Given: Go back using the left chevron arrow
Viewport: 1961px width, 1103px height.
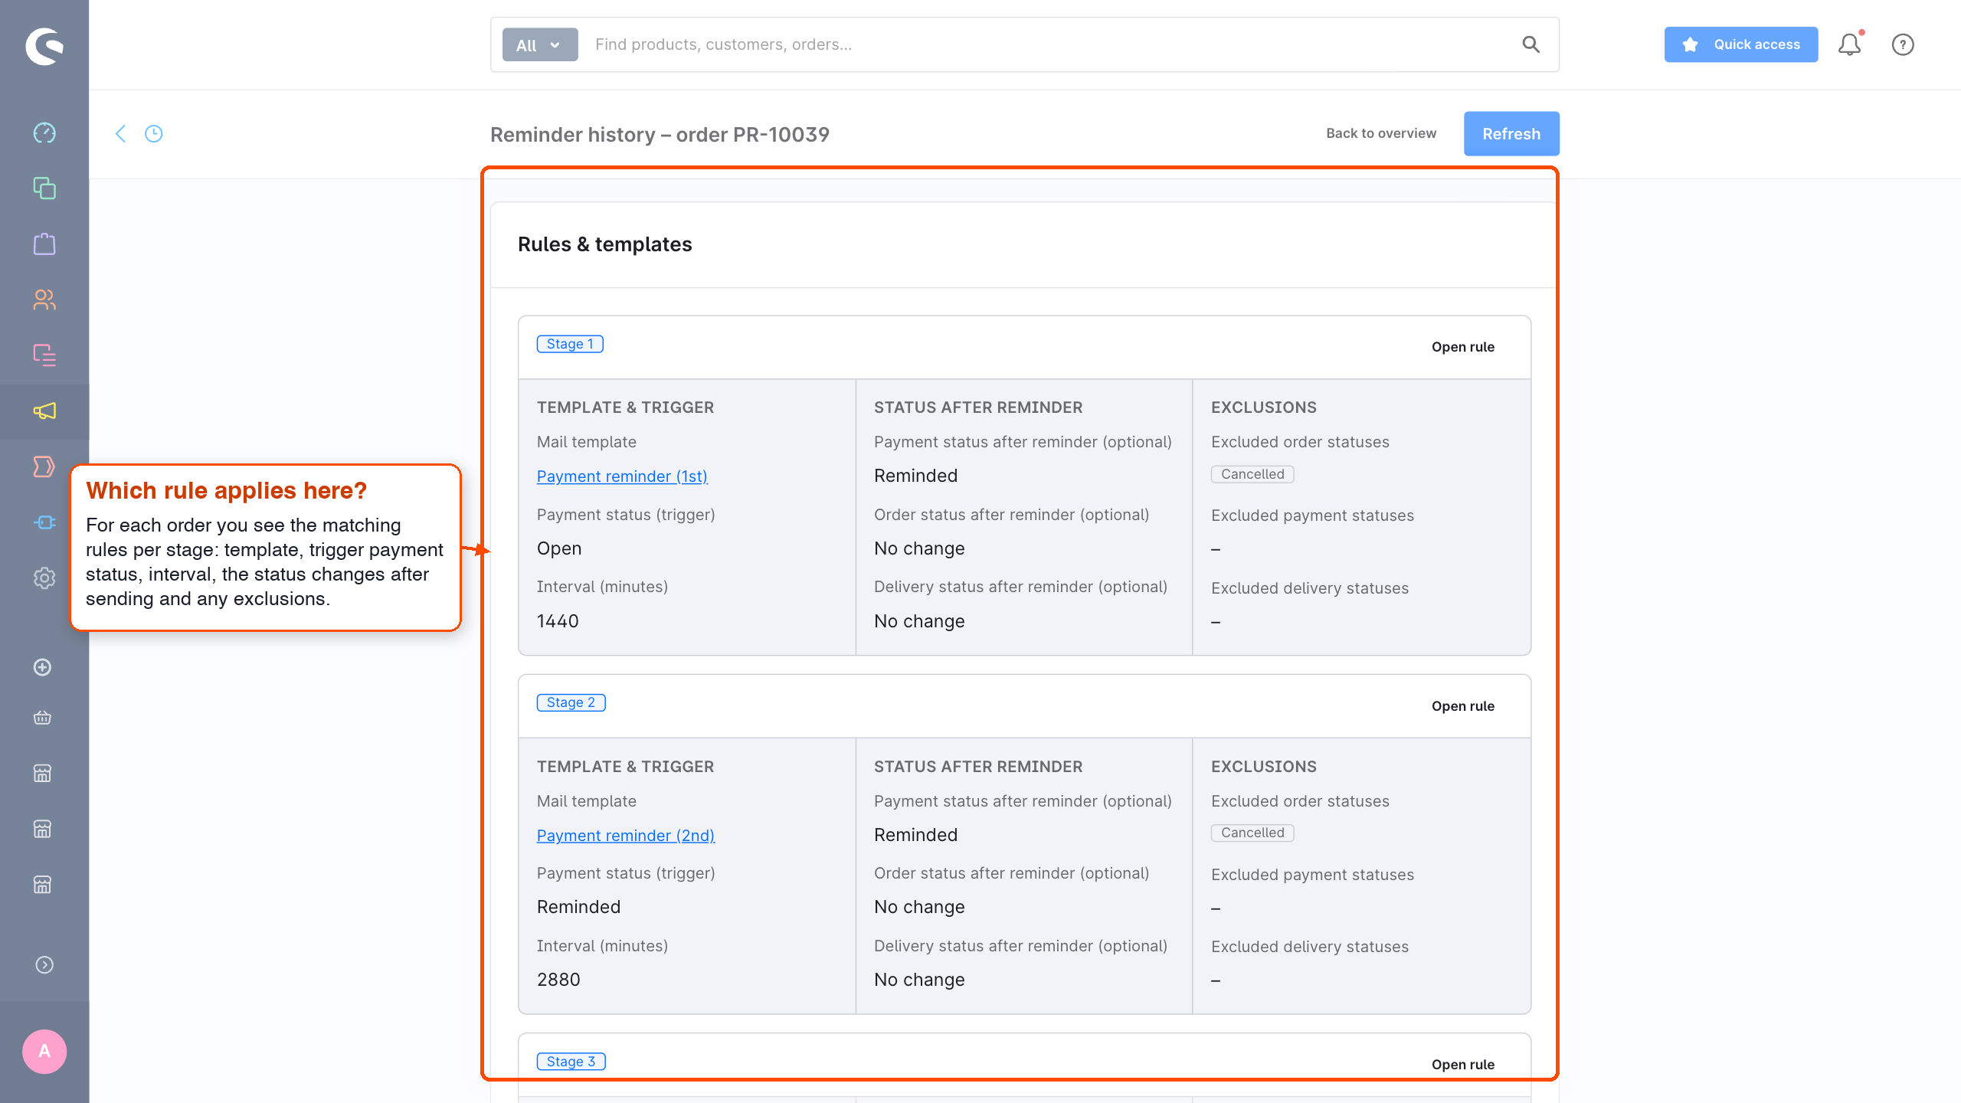Looking at the screenshot, I should pos(120,134).
